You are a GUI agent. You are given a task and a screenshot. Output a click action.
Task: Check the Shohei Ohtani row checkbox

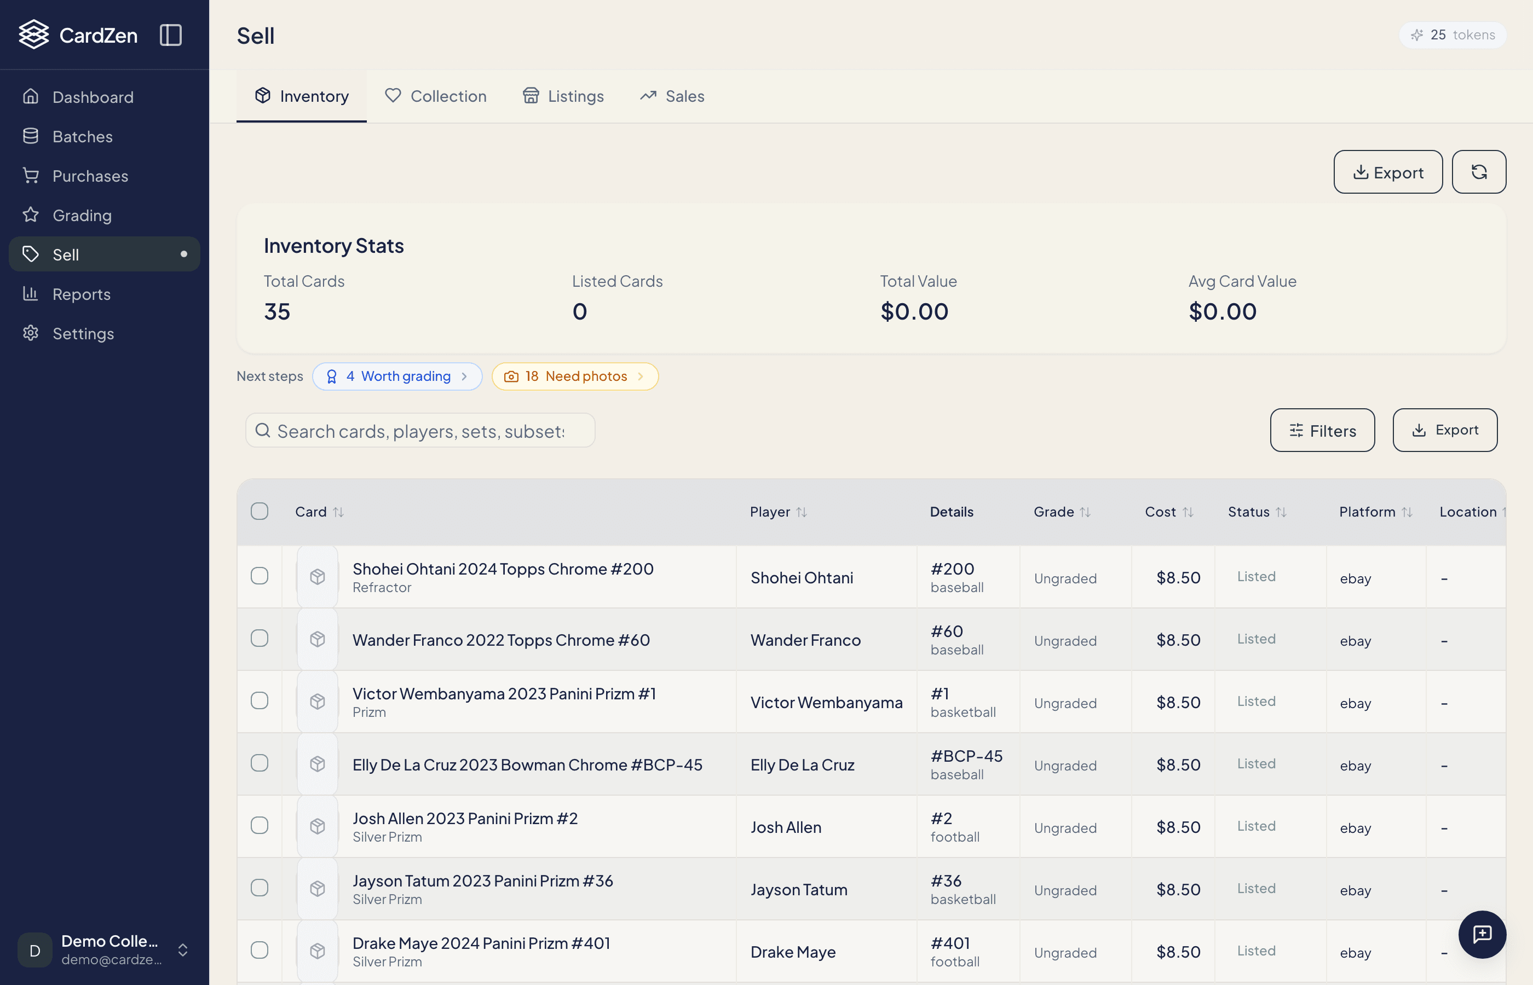(260, 576)
